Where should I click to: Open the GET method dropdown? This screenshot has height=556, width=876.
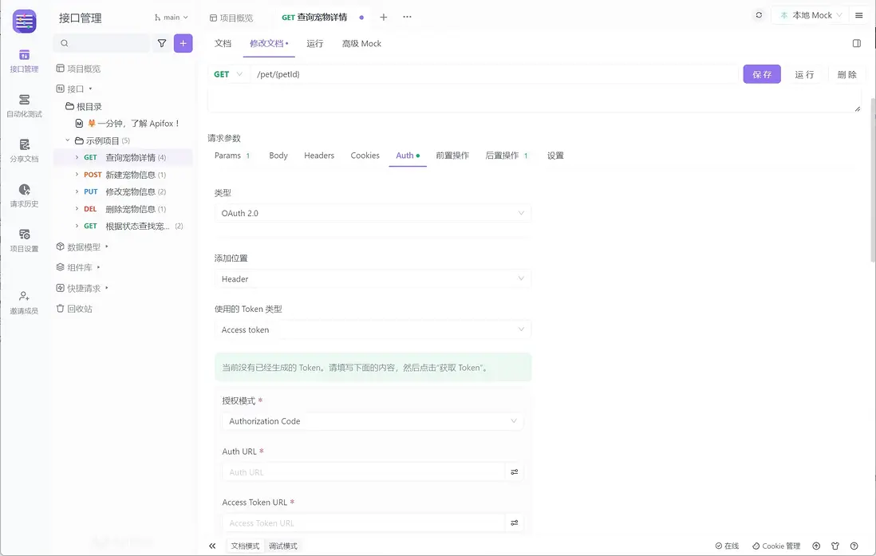pos(228,74)
